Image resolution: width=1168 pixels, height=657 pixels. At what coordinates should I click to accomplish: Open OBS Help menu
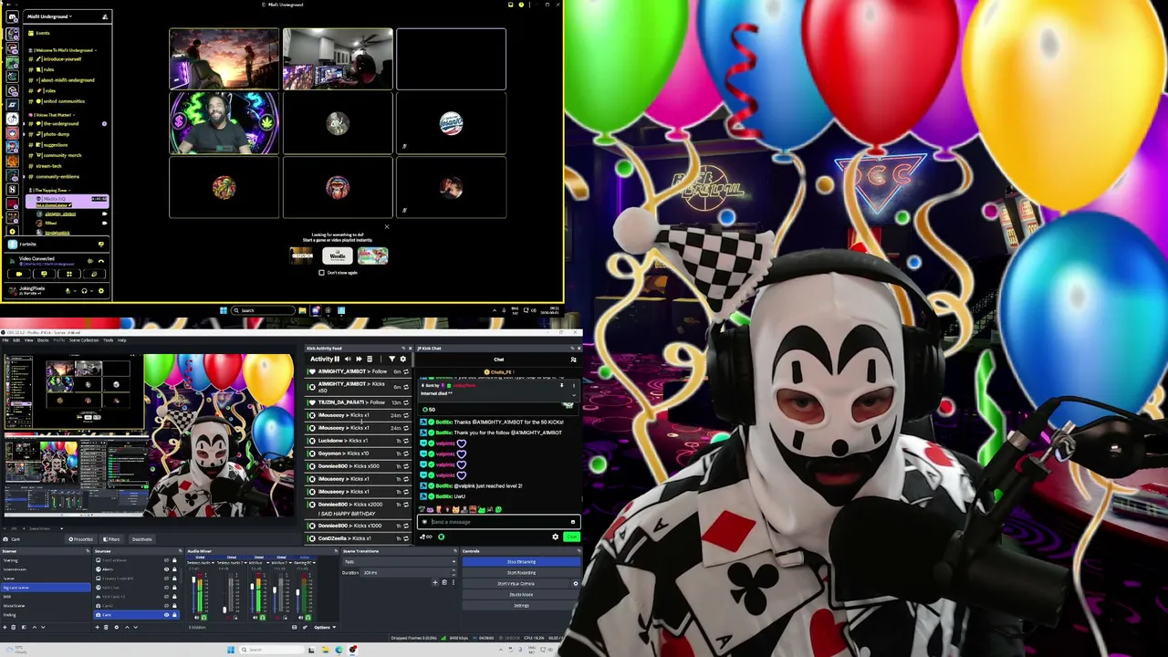[x=121, y=340]
